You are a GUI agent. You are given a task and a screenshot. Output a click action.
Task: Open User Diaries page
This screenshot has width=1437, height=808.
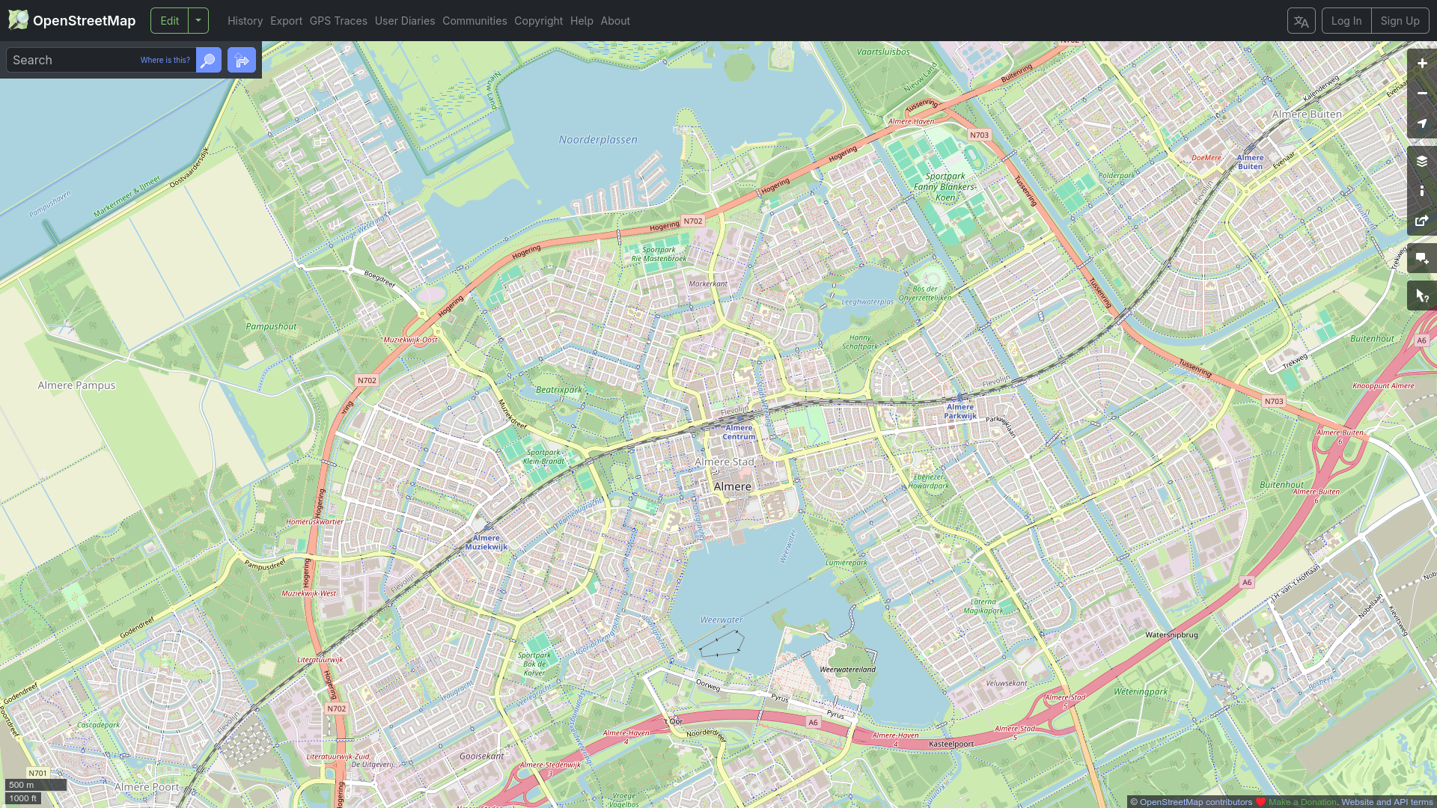click(405, 21)
